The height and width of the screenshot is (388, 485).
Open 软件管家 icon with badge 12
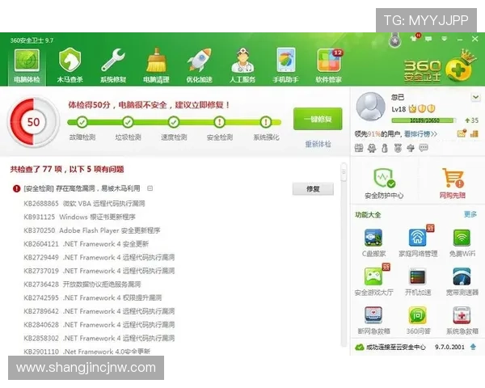pos(329,66)
